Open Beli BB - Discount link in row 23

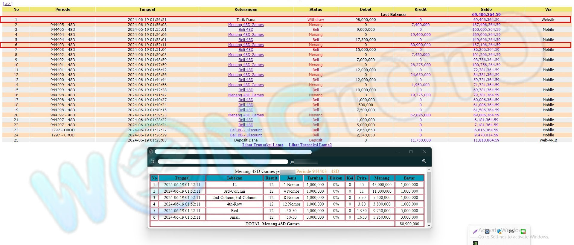pos(246,130)
